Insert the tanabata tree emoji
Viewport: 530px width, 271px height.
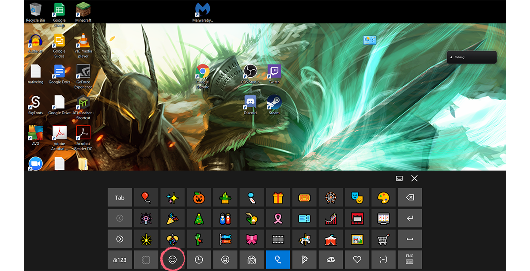click(x=199, y=239)
